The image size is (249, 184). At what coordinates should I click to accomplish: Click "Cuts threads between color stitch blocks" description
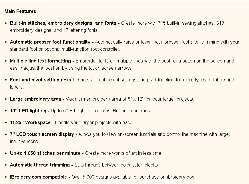click(116, 165)
